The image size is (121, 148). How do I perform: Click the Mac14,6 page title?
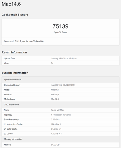pos(11,4)
